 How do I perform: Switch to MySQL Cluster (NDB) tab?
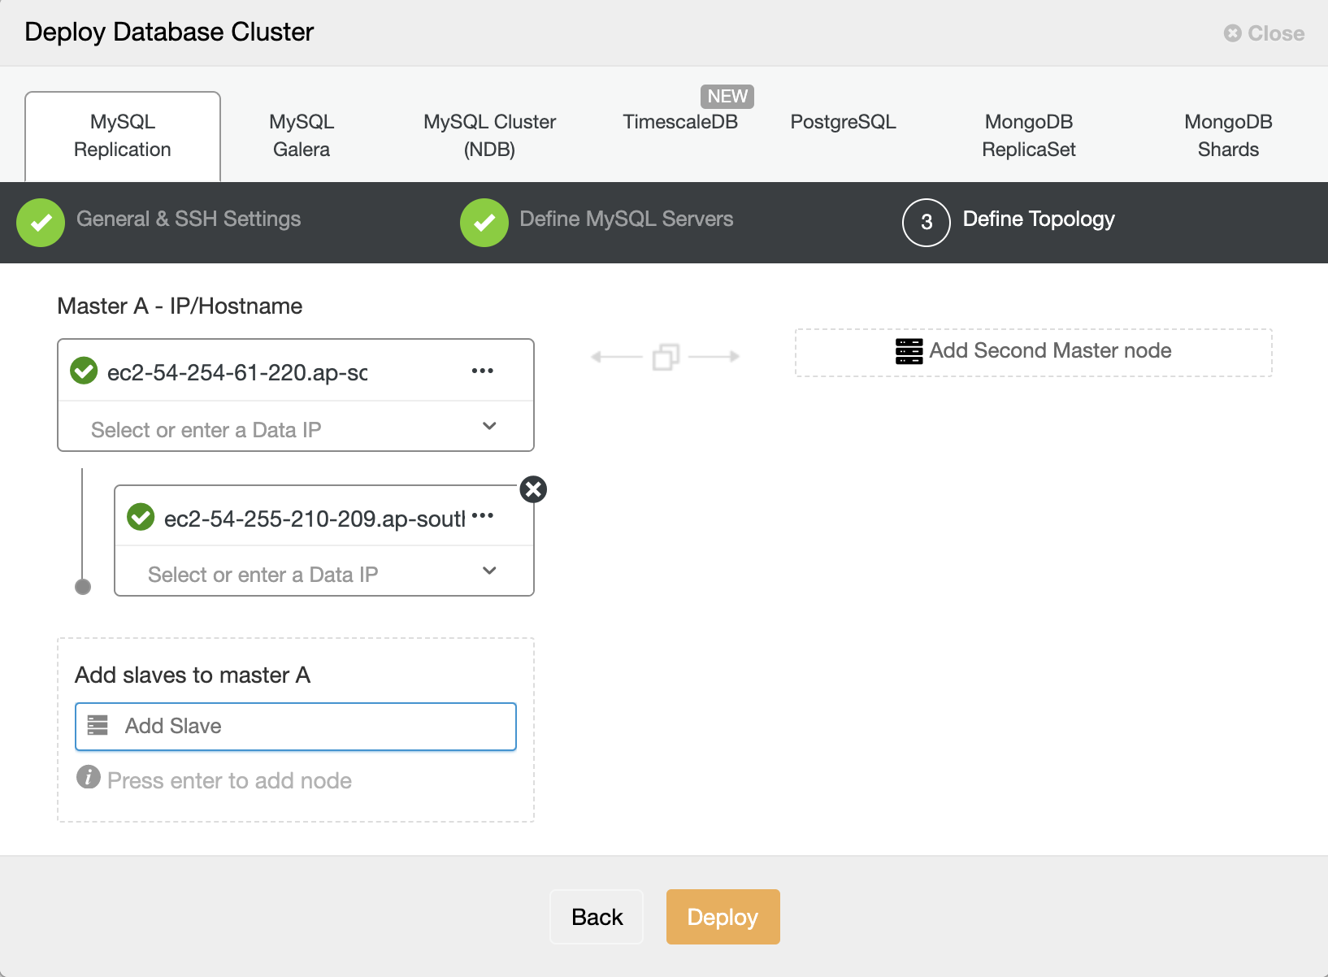[x=490, y=136]
